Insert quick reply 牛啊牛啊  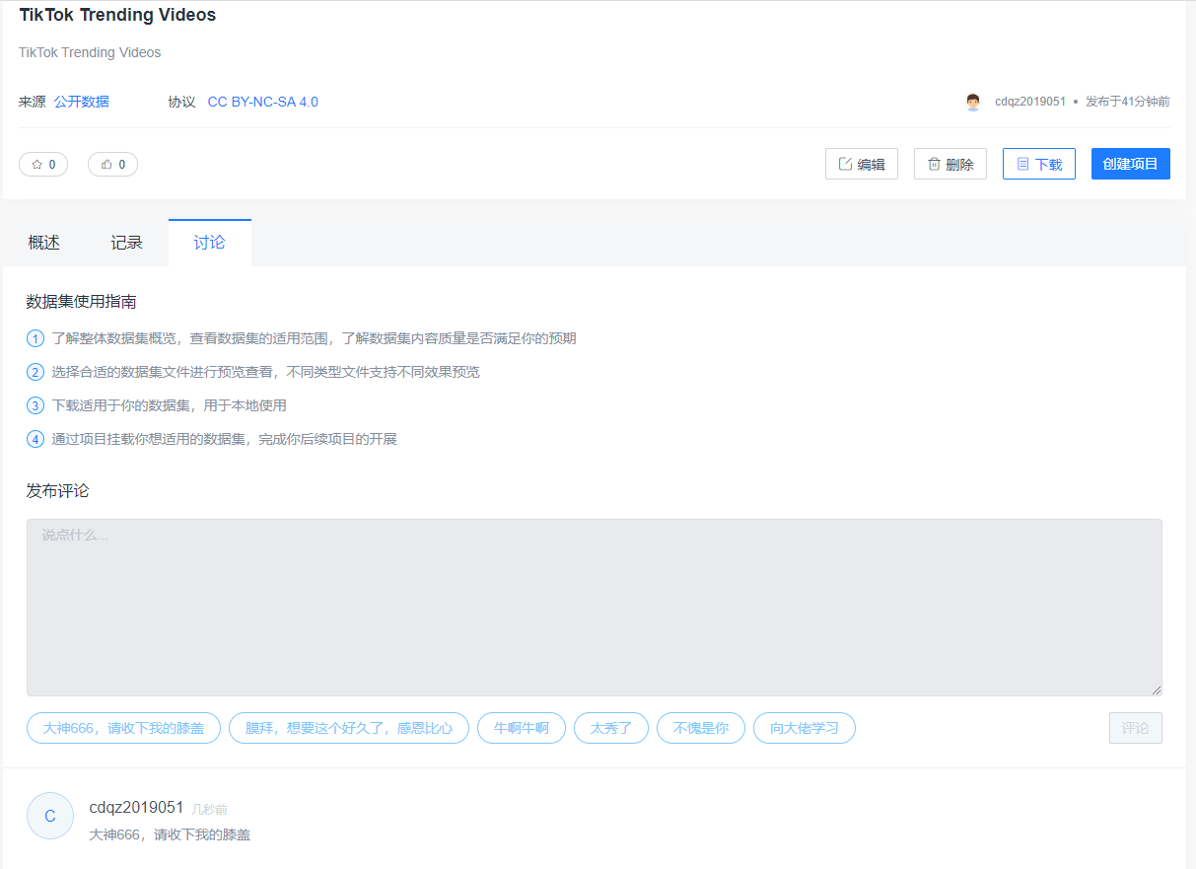pyautogui.click(x=522, y=728)
